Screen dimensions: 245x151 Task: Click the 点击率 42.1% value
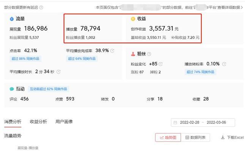point(31,51)
